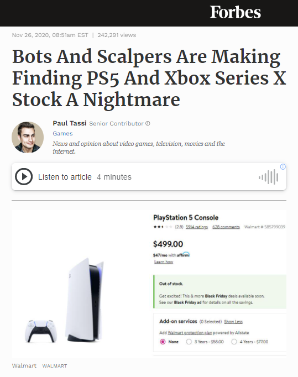
Task: Open the Games category link
Action: tap(62, 133)
